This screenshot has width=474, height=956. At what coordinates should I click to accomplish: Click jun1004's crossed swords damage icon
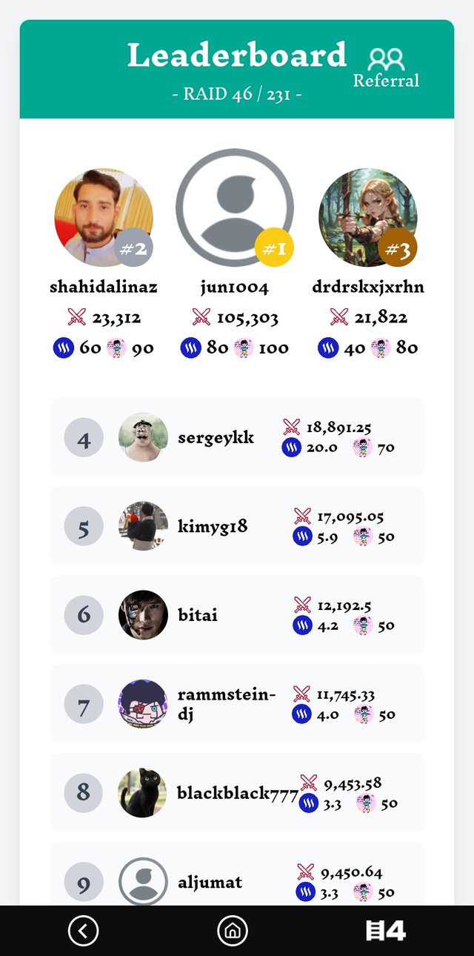click(x=201, y=318)
